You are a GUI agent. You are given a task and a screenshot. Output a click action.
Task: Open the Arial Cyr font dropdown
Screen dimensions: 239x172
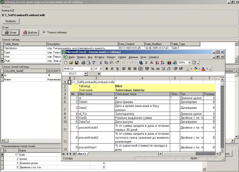click(91, 69)
